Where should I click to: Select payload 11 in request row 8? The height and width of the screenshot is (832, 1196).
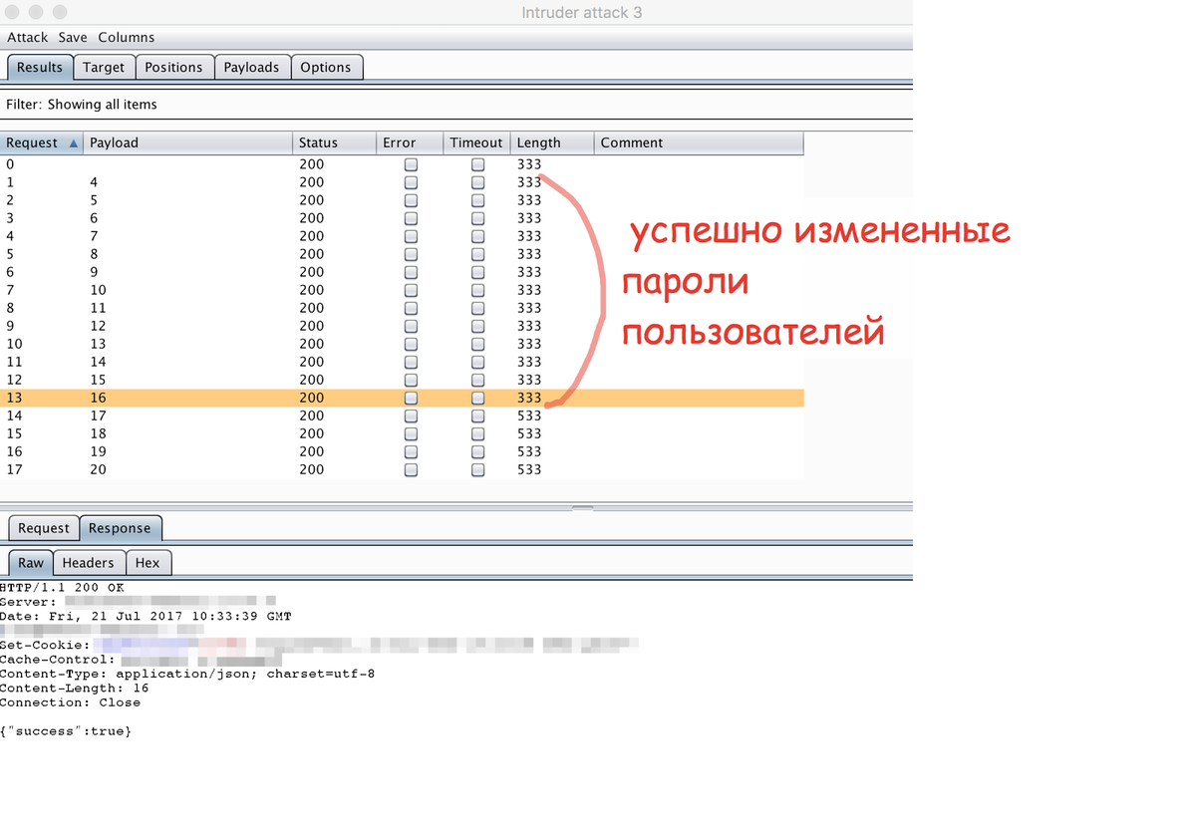pos(98,308)
